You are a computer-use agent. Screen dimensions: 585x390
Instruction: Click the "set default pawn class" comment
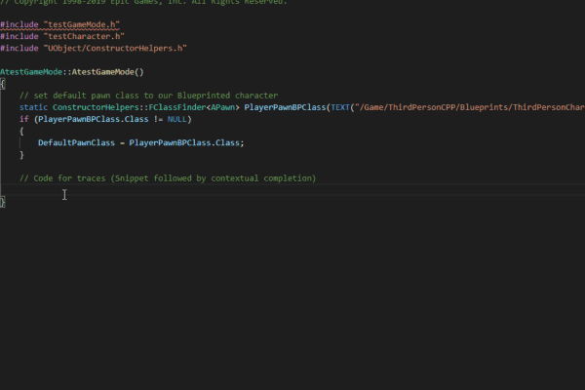148,95
